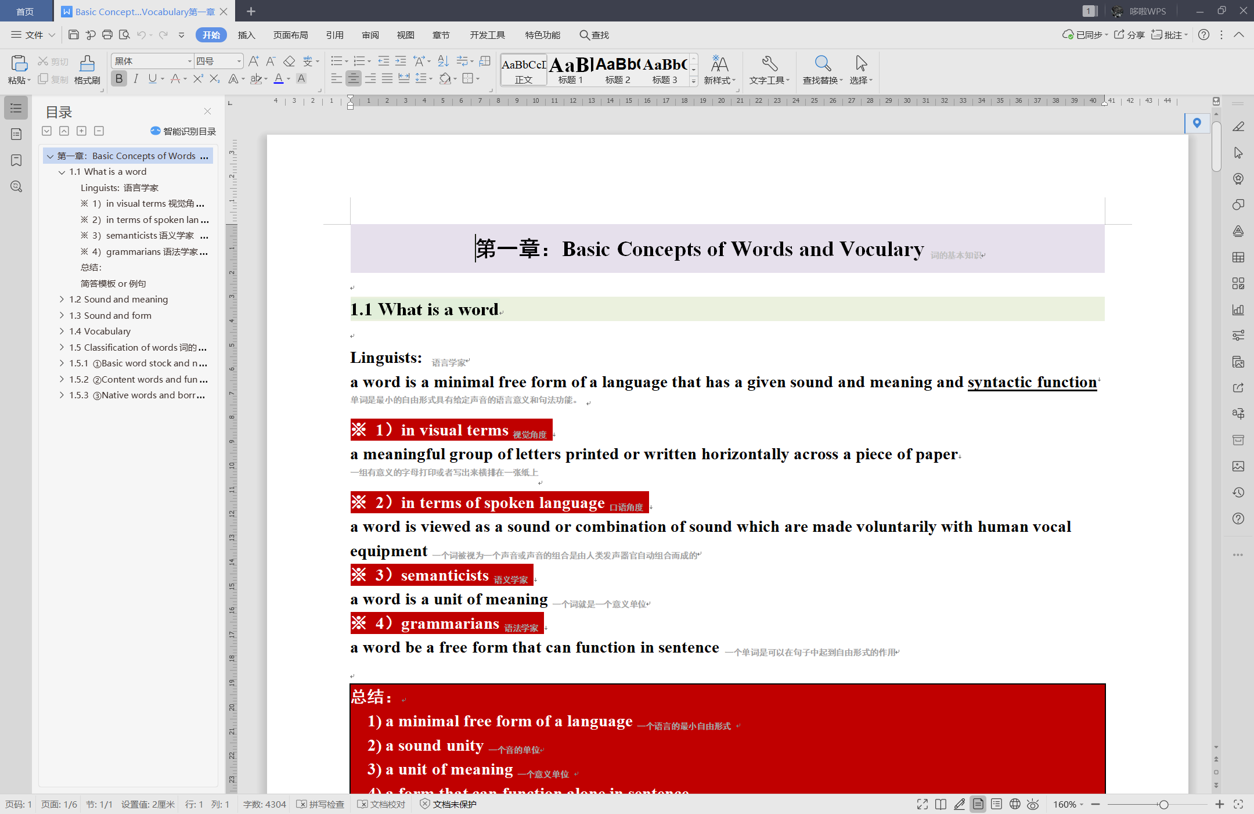Screen dimensions: 1254x814
Task: Open the Text Tools wrench icon
Action: [x=770, y=63]
